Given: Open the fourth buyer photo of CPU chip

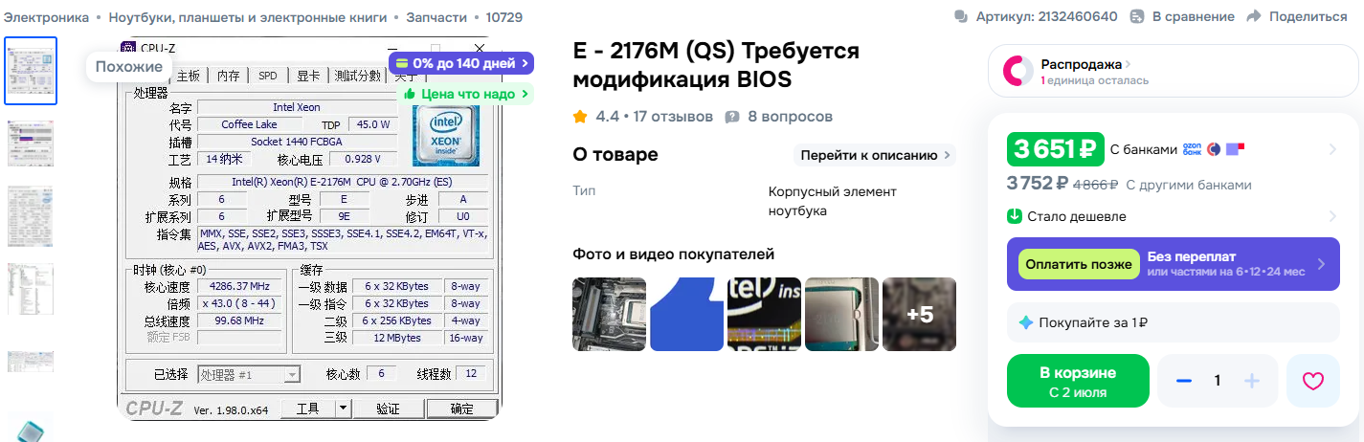Looking at the screenshot, I should [841, 314].
